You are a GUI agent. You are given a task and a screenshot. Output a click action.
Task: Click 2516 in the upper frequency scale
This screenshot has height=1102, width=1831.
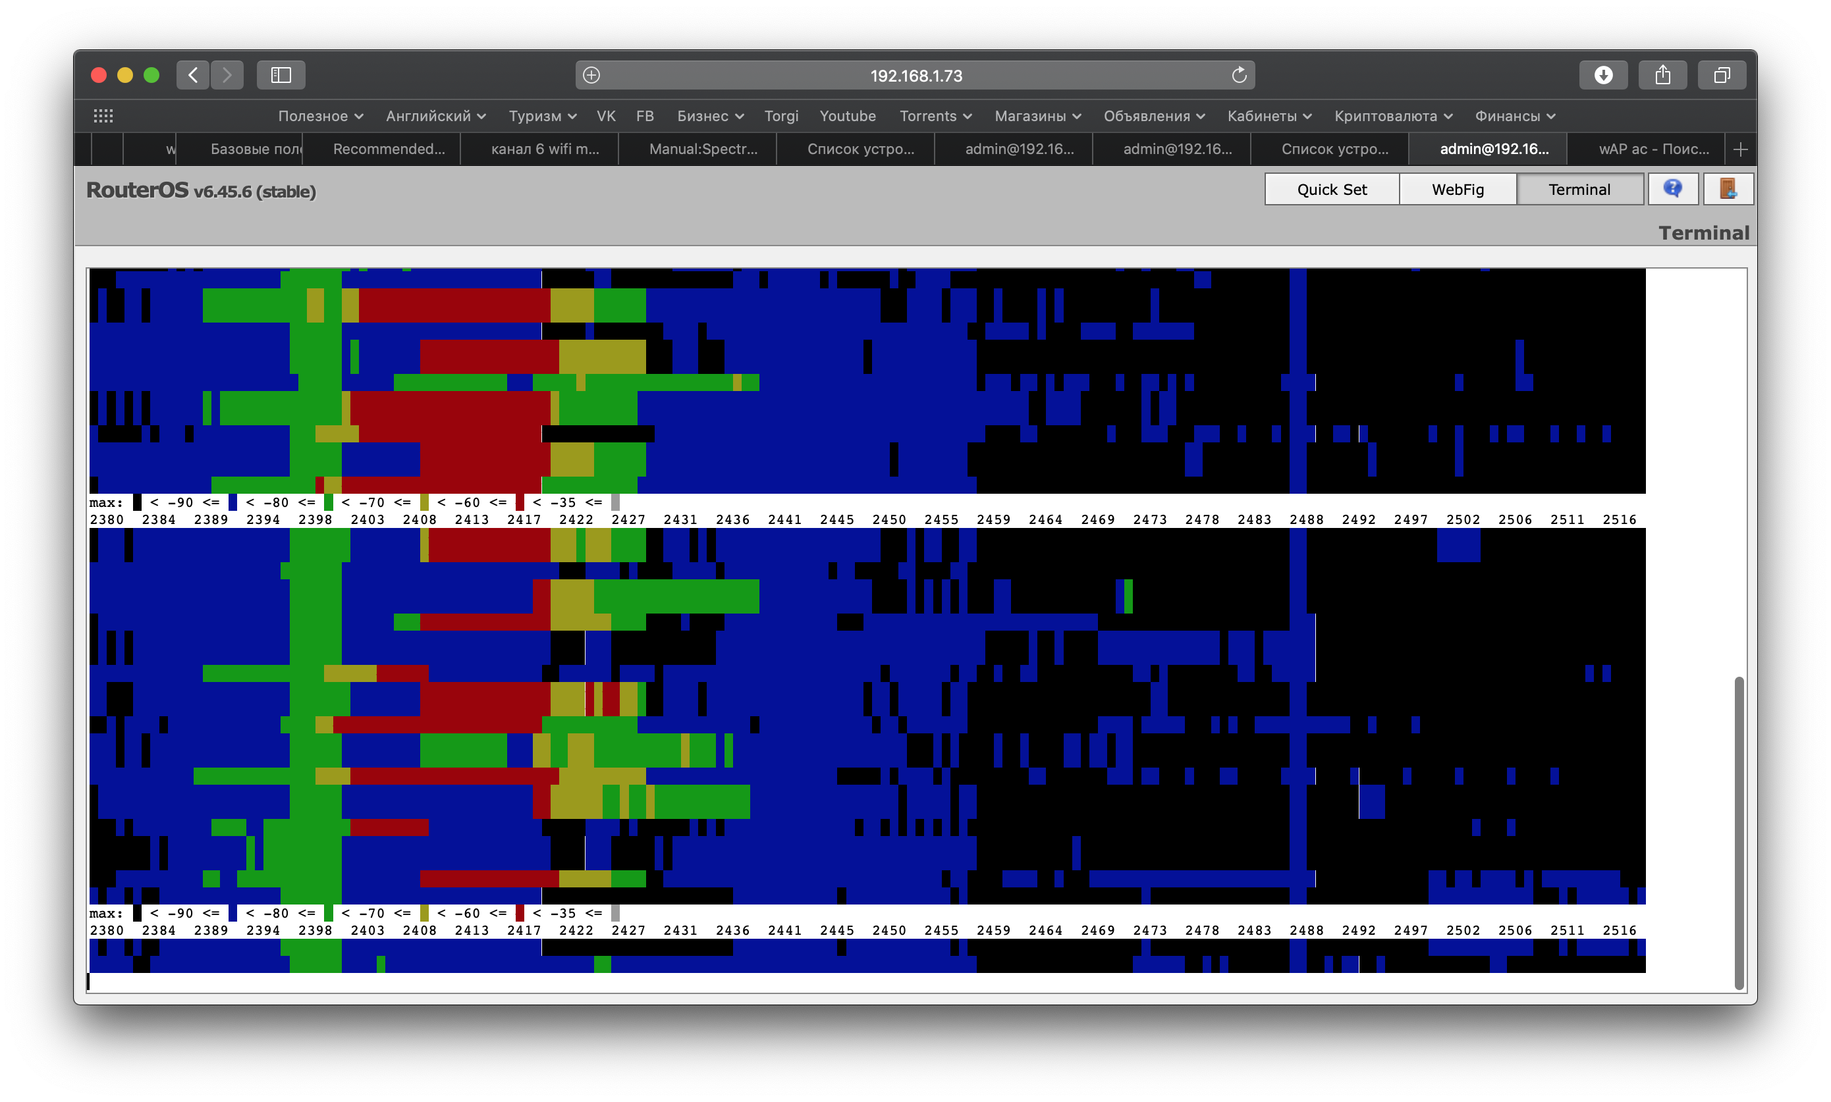coord(1620,520)
